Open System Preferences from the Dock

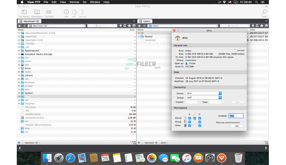coord(210,158)
